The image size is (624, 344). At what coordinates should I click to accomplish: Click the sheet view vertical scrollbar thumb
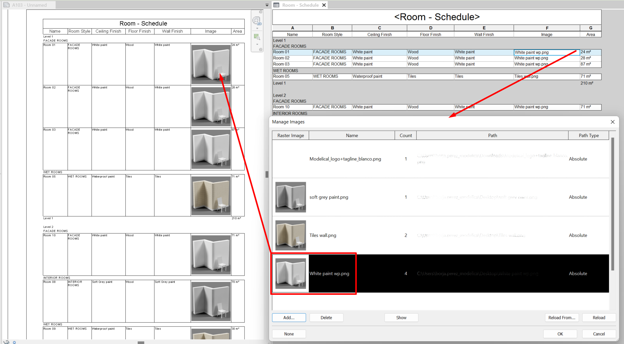[x=267, y=174]
